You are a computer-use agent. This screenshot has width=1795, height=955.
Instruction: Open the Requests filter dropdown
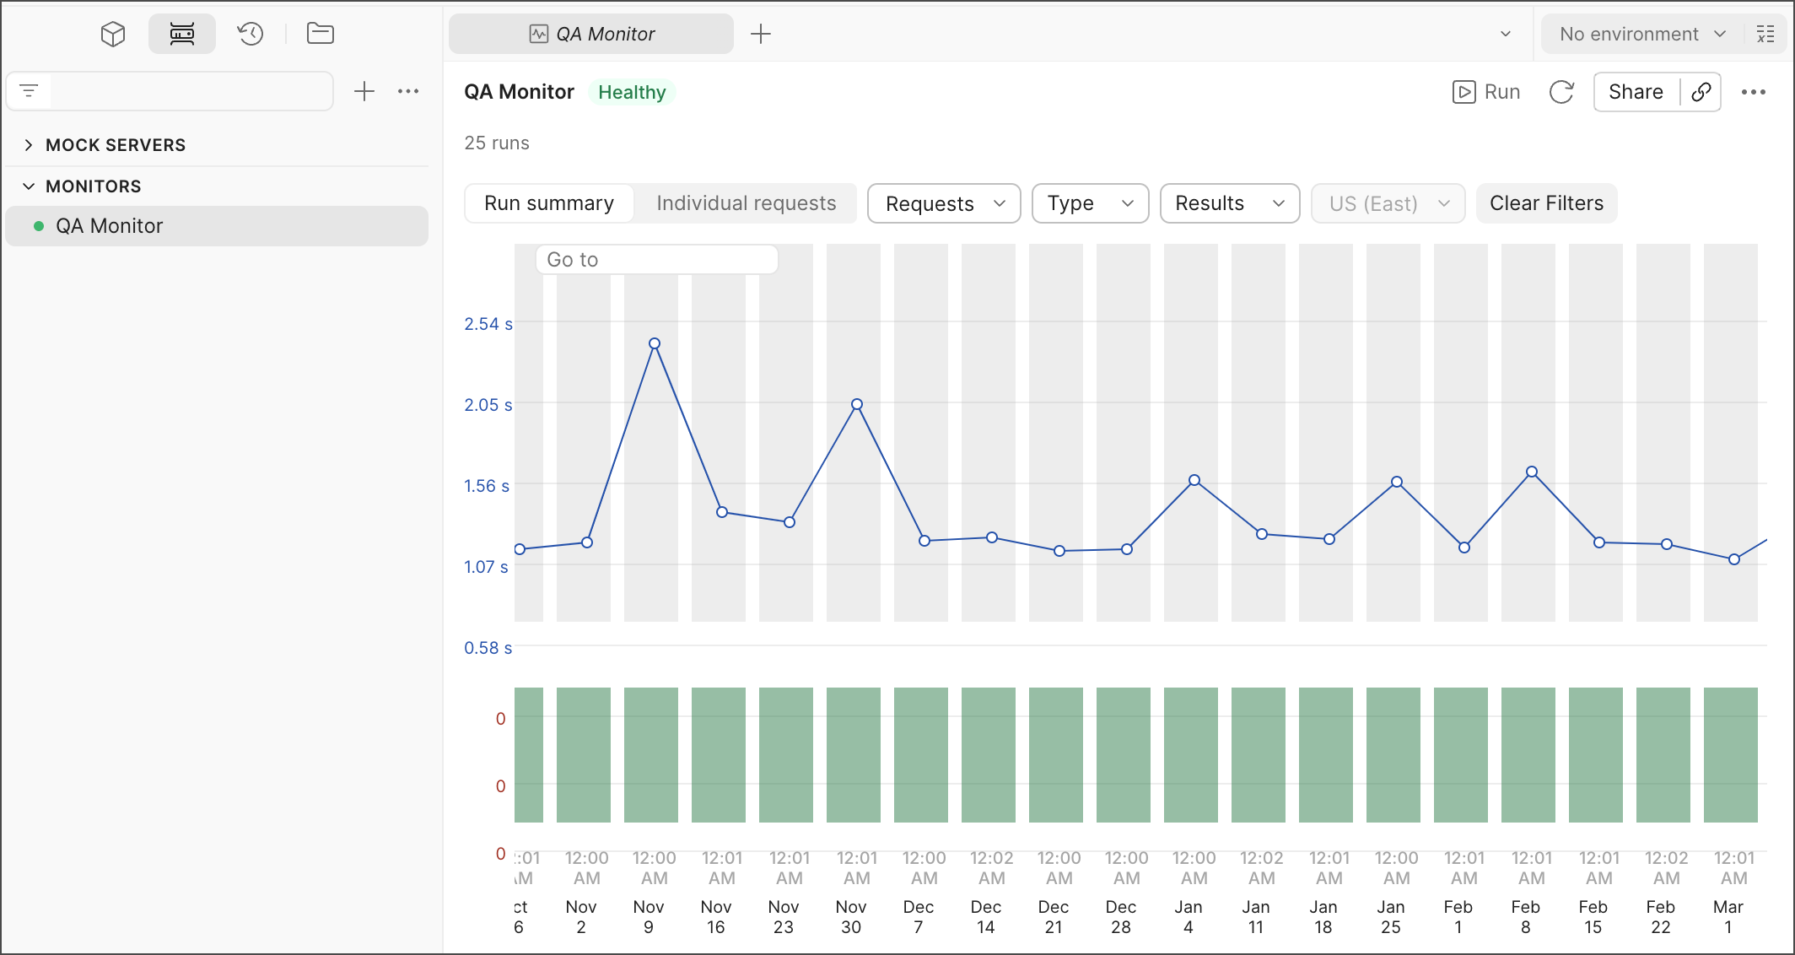[944, 203]
